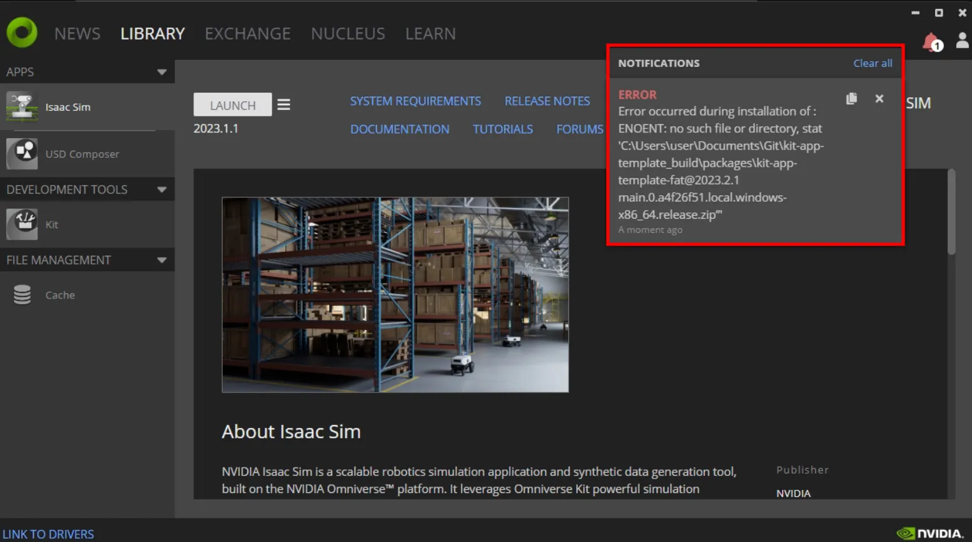Switch to the LEARN tab

coord(430,33)
